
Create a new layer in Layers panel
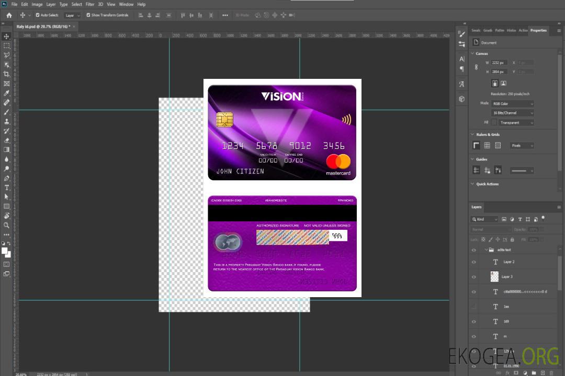(543, 373)
